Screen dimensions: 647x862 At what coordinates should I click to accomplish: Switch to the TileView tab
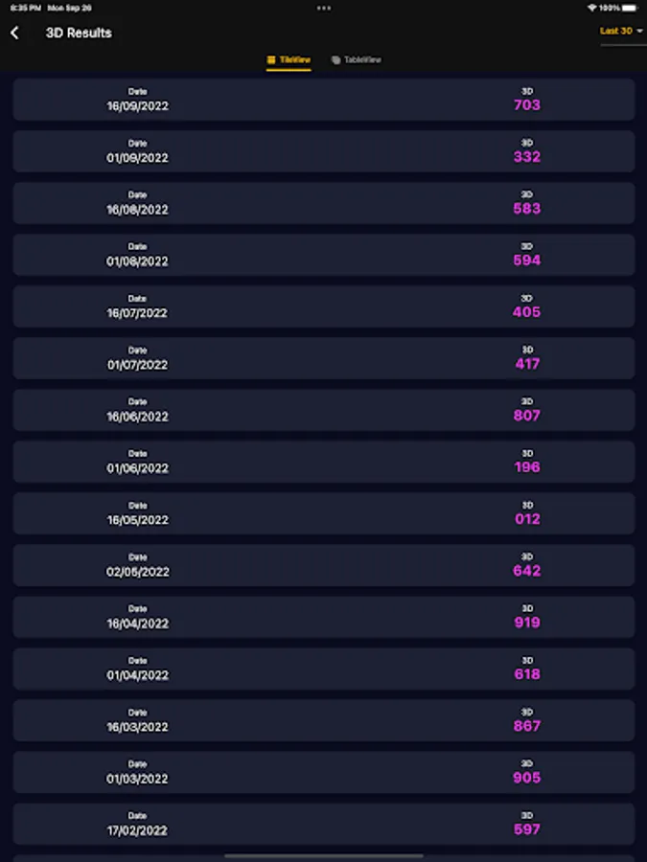(x=289, y=60)
